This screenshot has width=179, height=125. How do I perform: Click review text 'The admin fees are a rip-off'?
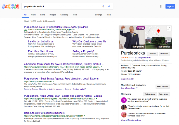pyautogui.click(x=147, y=100)
